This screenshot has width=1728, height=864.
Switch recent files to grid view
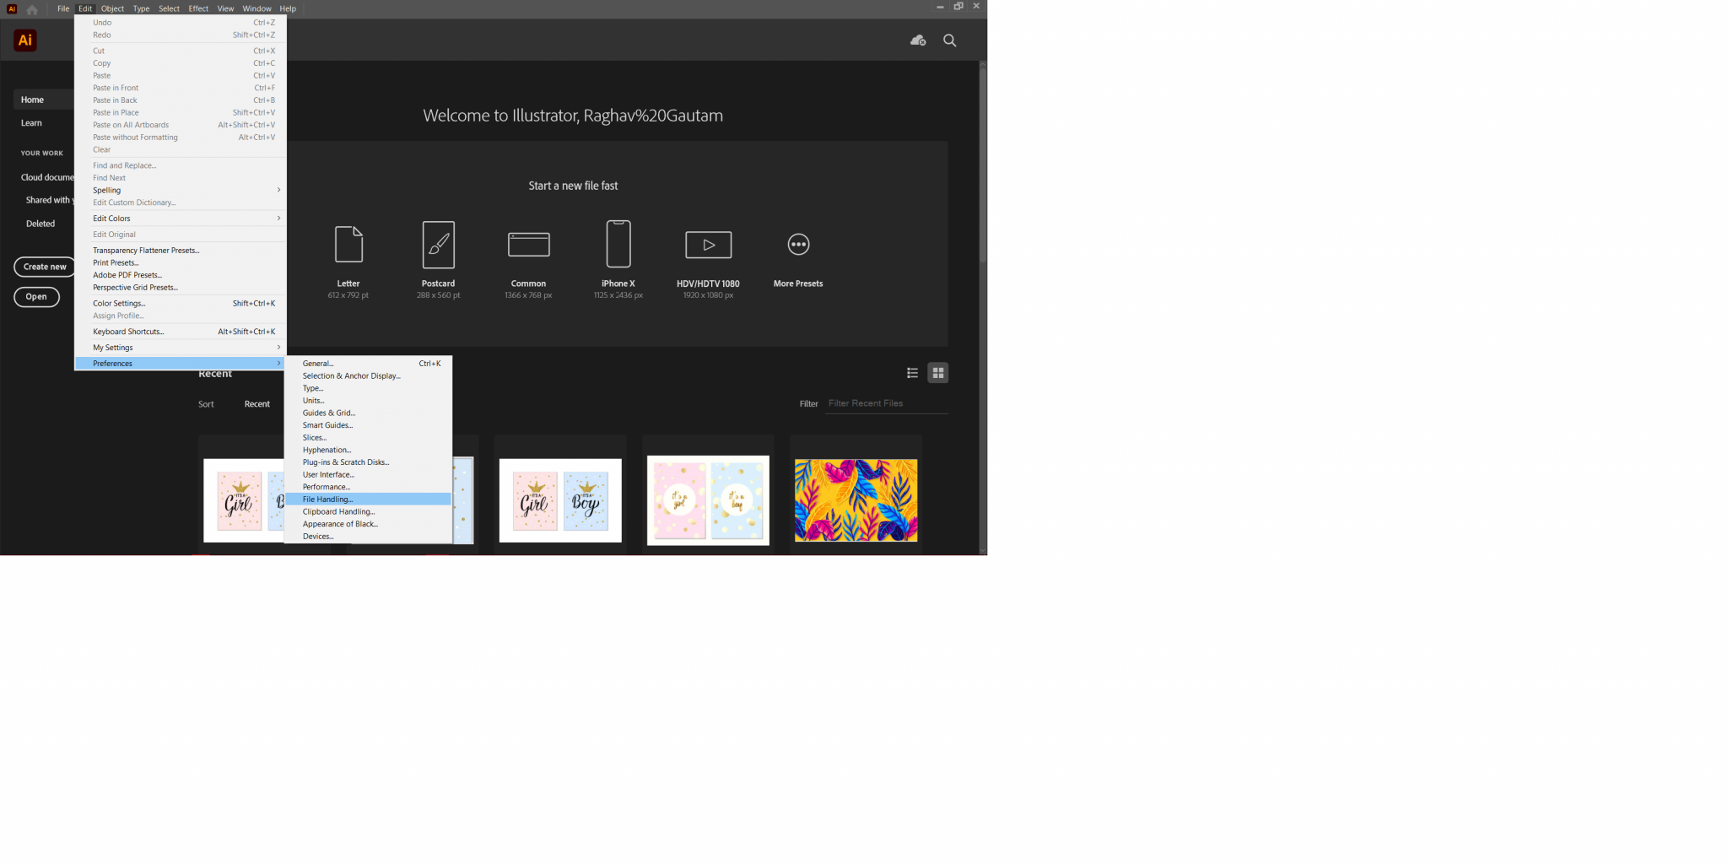(938, 373)
